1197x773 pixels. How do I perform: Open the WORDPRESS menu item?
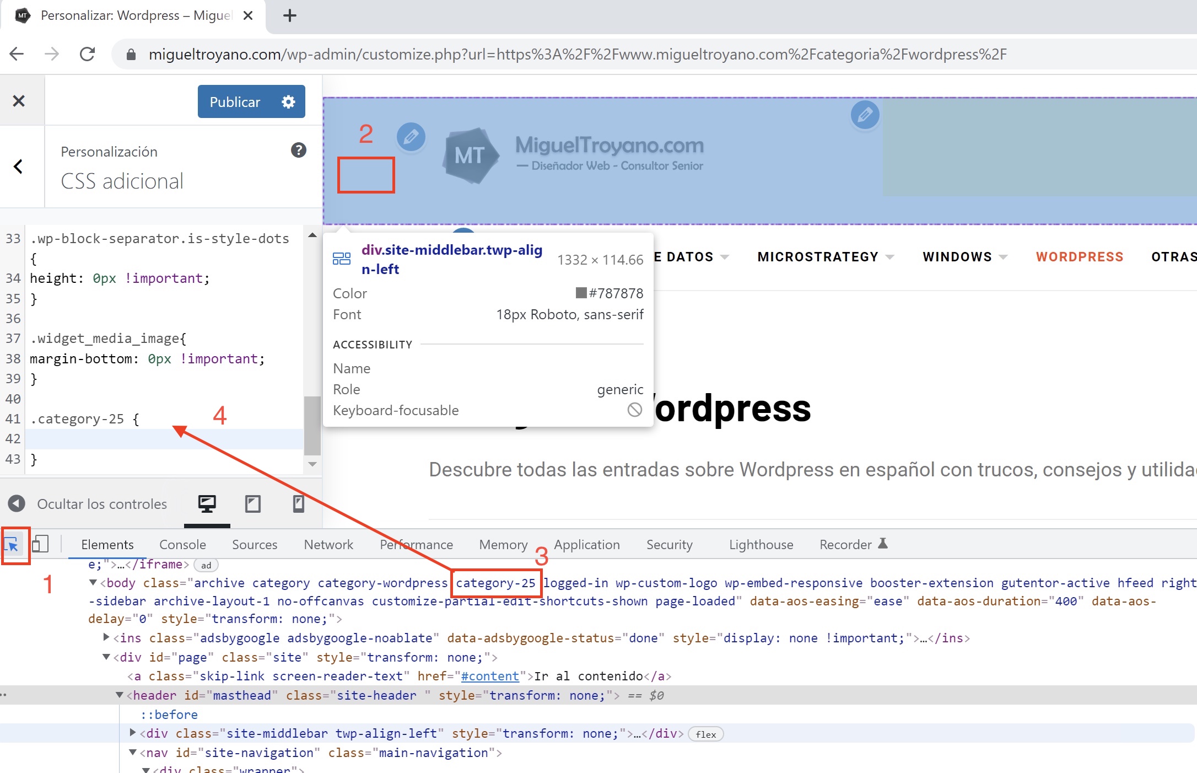coord(1080,257)
